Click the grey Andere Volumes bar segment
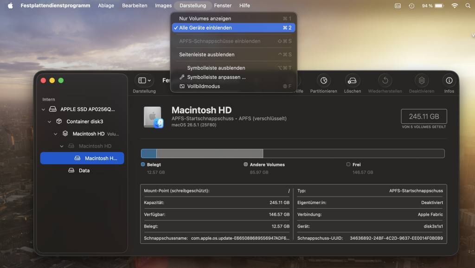 coord(210,153)
